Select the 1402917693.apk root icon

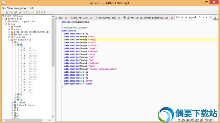(x=3, y=16)
